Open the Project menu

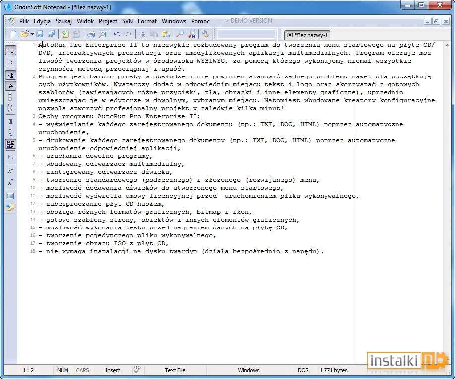(x=108, y=21)
